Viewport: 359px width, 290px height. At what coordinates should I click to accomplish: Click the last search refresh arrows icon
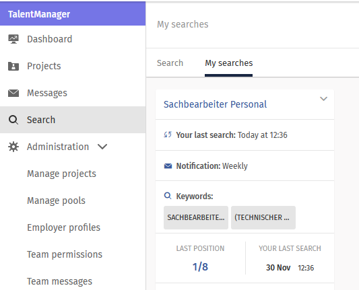(168, 135)
